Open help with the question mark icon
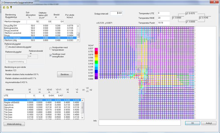 pos(11,7)
